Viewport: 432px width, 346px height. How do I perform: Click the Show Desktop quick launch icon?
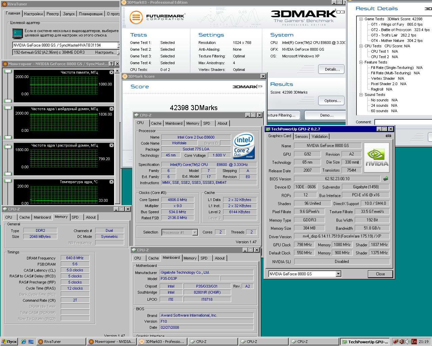point(31,342)
